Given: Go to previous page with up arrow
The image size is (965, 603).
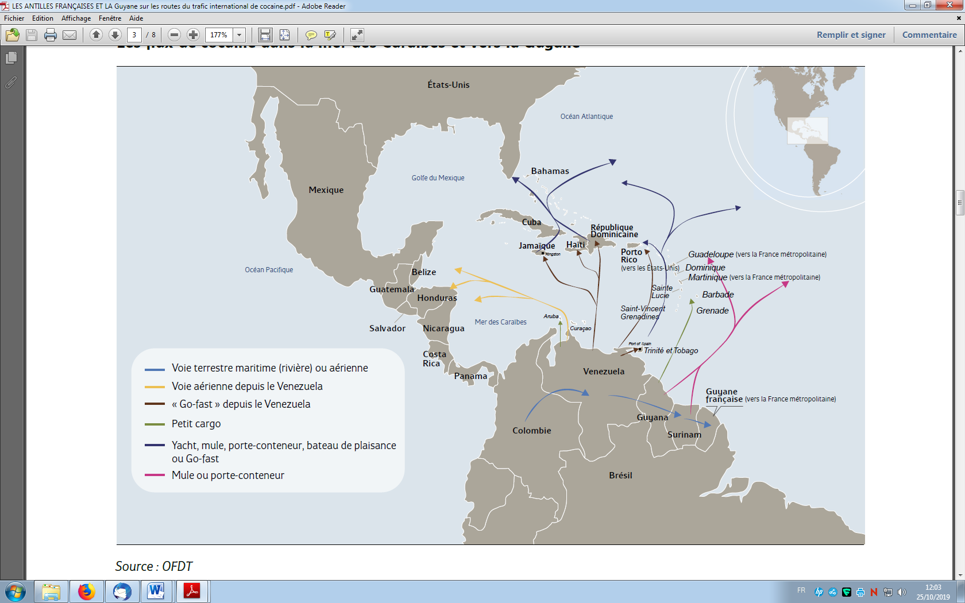Looking at the screenshot, I should click(x=96, y=35).
